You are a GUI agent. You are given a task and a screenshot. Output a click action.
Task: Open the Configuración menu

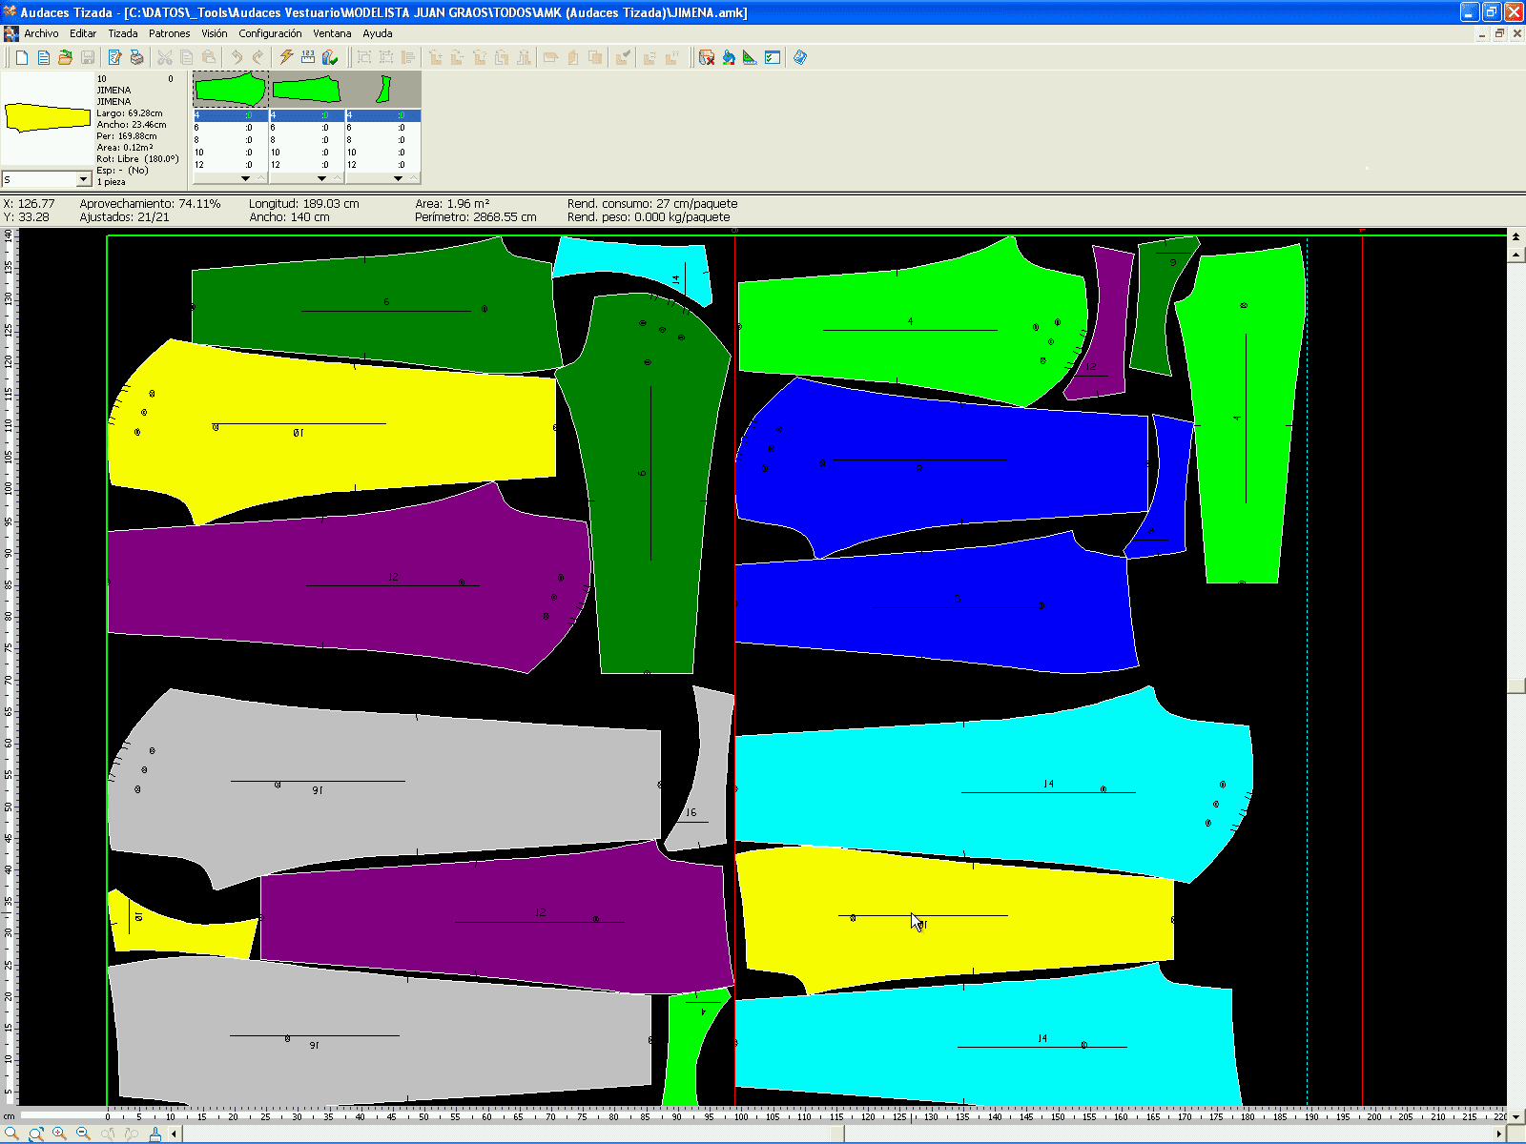point(270,33)
